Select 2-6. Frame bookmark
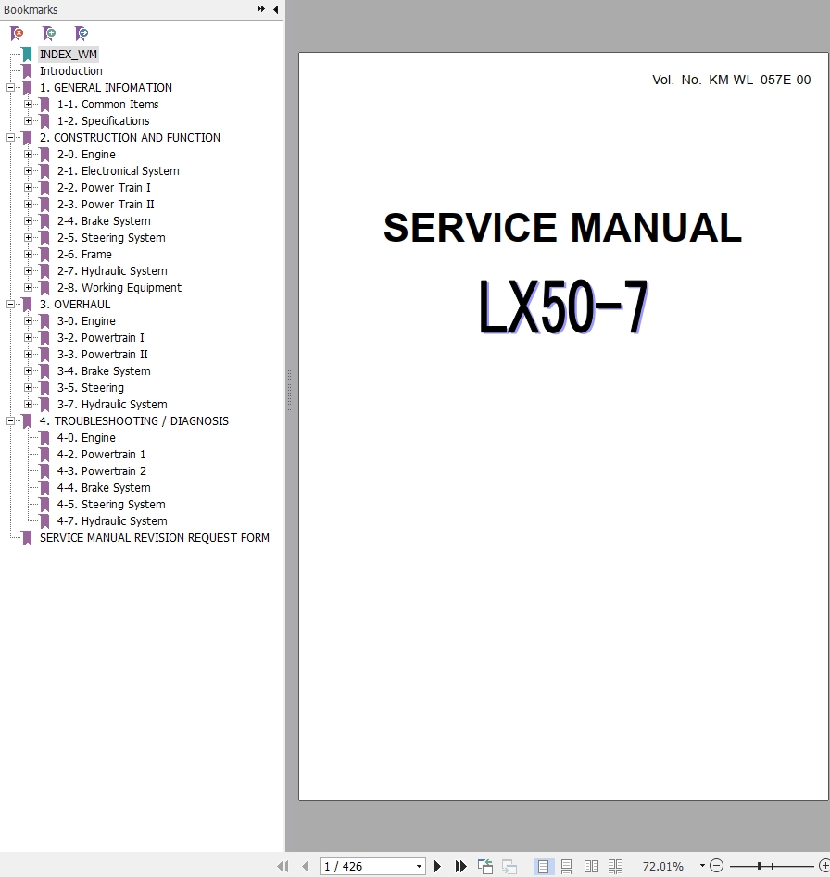The width and height of the screenshot is (830, 877). click(84, 255)
